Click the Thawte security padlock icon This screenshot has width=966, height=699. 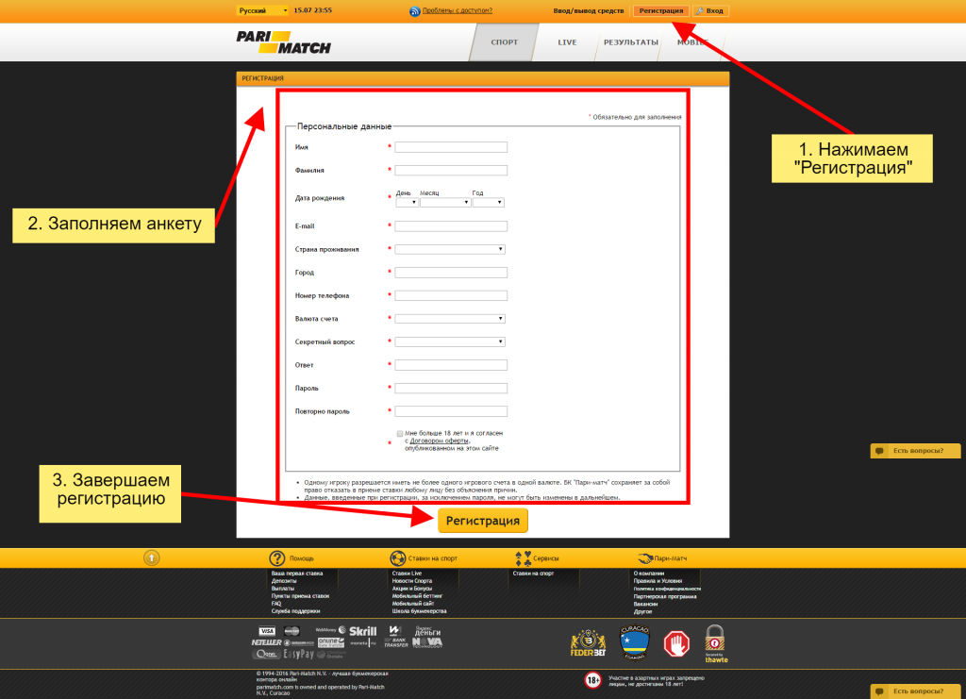click(x=716, y=642)
